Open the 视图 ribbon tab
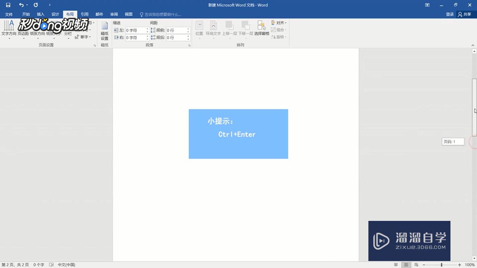Viewport: 477px width, 268px height. tap(129, 14)
